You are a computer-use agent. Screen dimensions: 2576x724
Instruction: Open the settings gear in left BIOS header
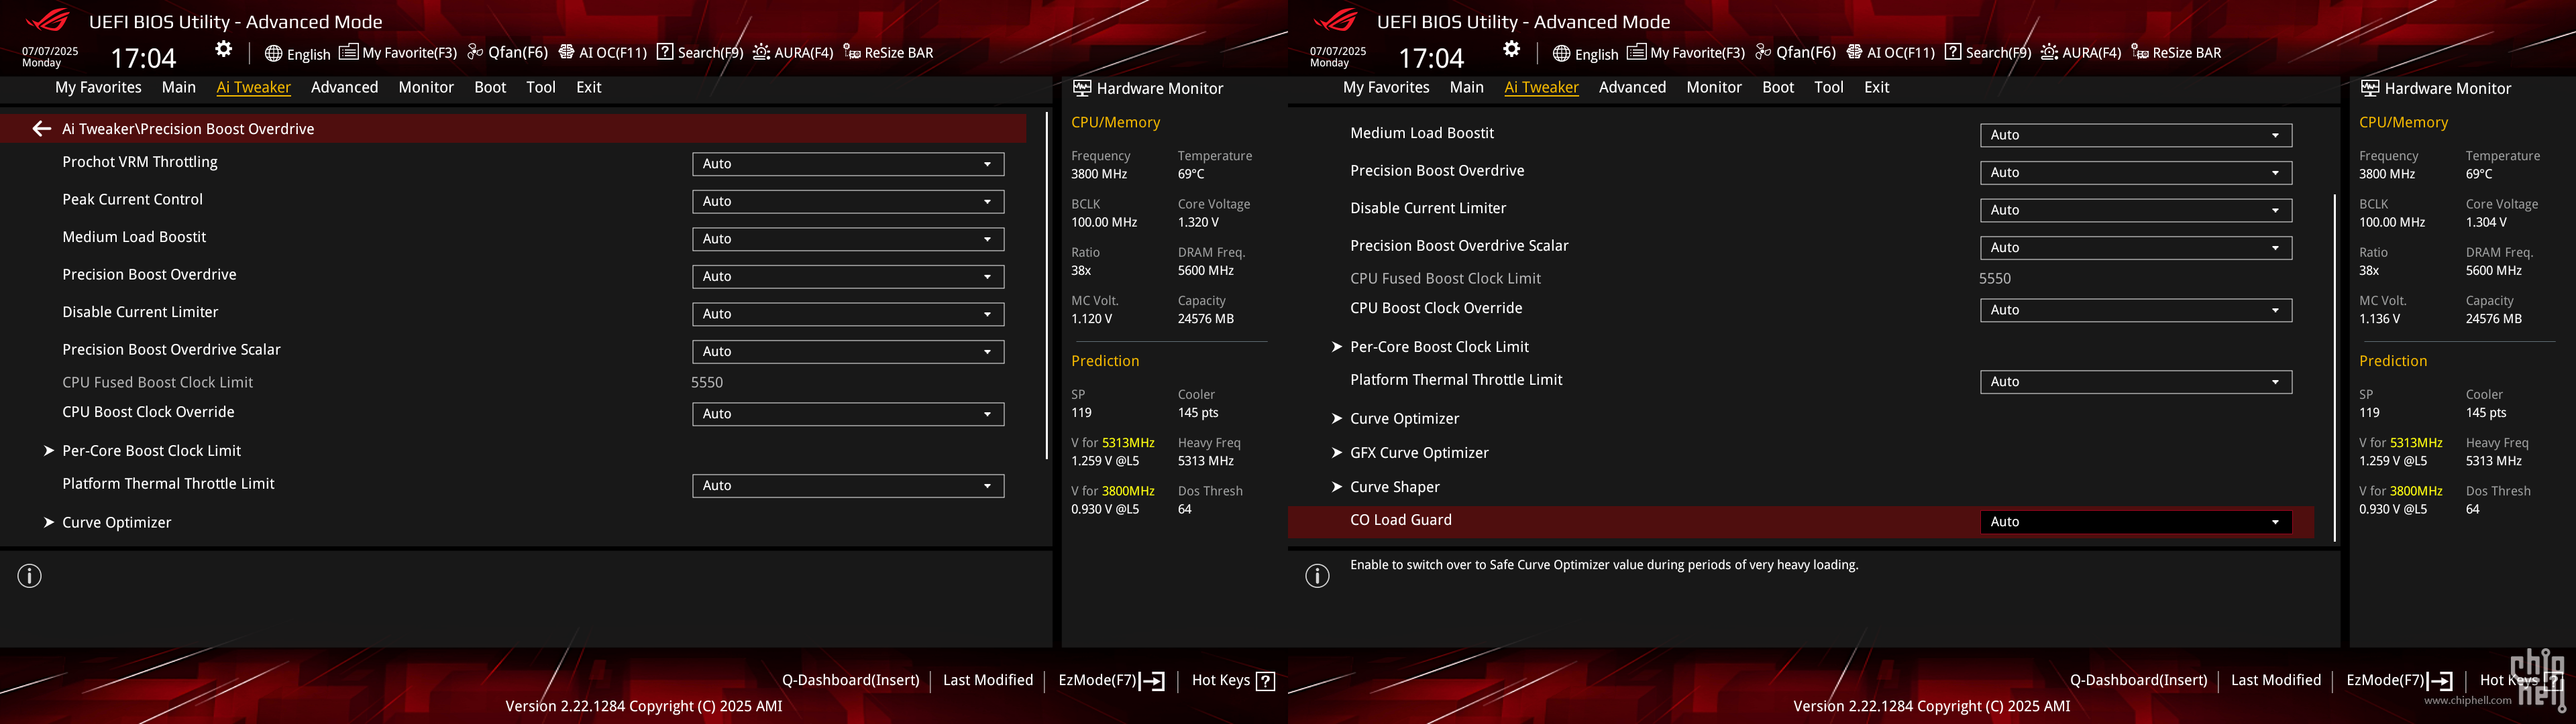(x=224, y=50)
